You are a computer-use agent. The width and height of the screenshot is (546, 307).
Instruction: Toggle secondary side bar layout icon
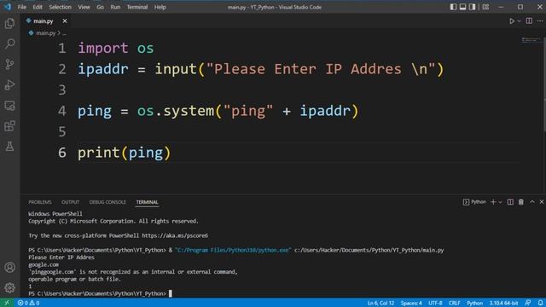click(x=472, y=7)
